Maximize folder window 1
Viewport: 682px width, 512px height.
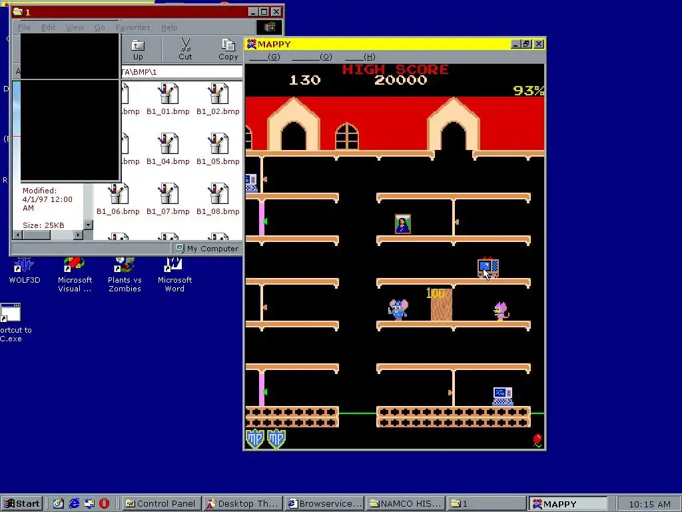[264, 12]
